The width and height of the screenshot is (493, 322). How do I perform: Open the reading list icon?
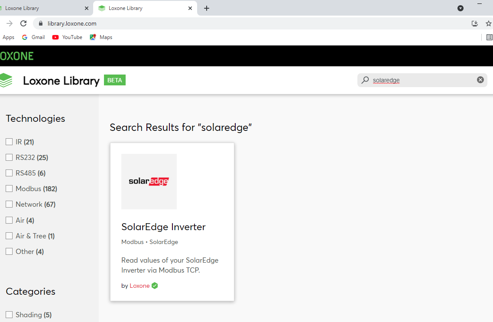pos(489,37)
